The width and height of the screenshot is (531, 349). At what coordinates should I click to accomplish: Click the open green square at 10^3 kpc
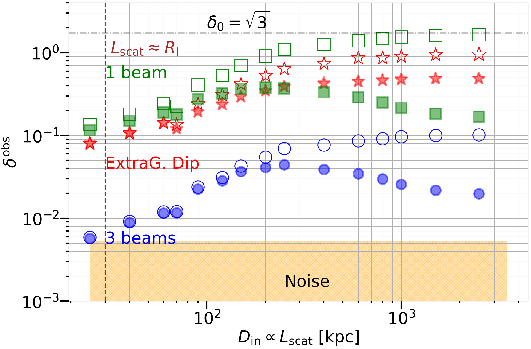[x=401, y=37]
